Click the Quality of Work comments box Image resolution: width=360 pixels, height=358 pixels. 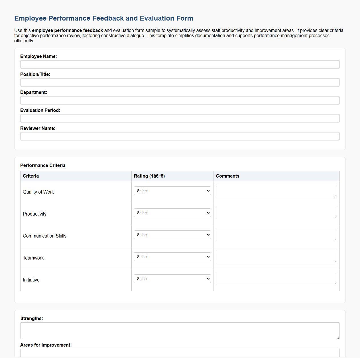coord(276,191)
